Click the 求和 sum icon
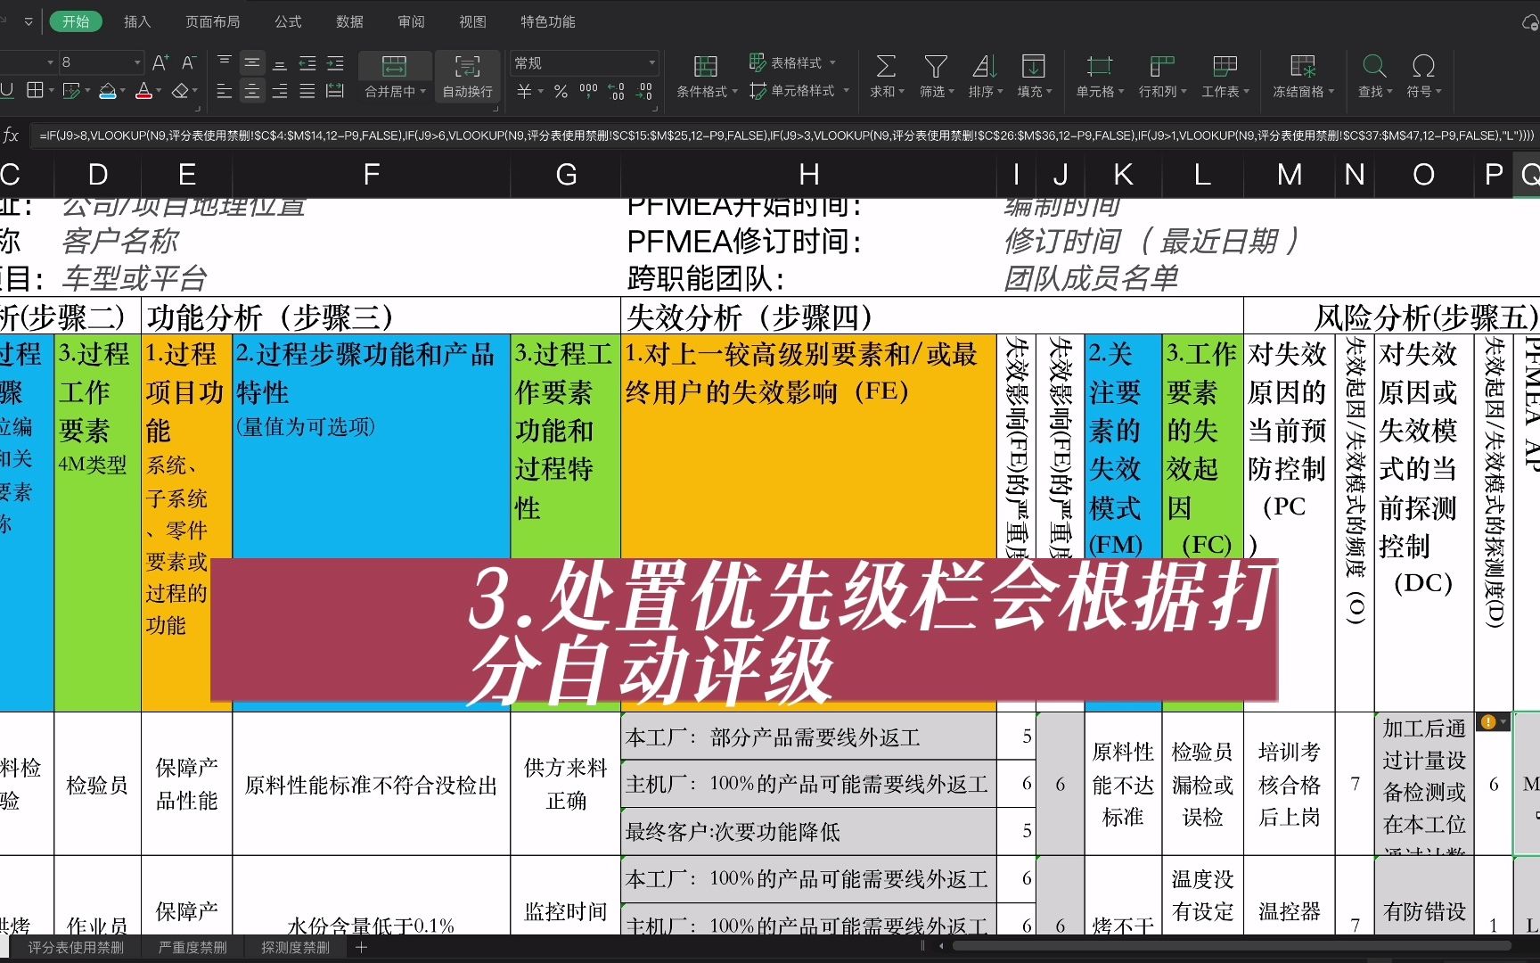Screen dimensions: 1540x963 886,66
